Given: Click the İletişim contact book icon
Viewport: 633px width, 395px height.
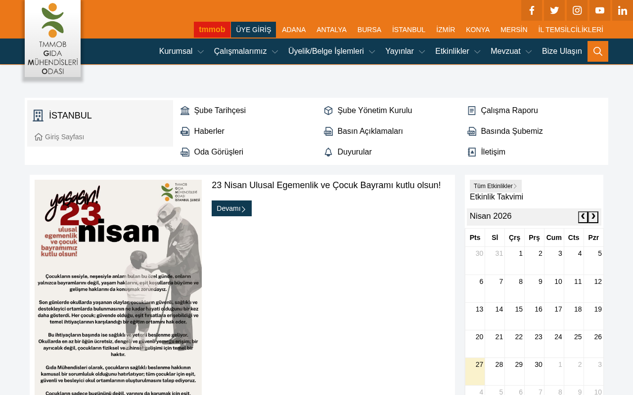Looking at the screenshot, I should 472,152.
